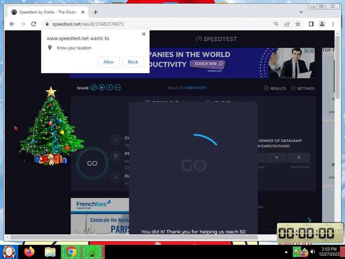Start test with GO button
The width and height of the screenshot is (345, 259).
tap(92, 163)
